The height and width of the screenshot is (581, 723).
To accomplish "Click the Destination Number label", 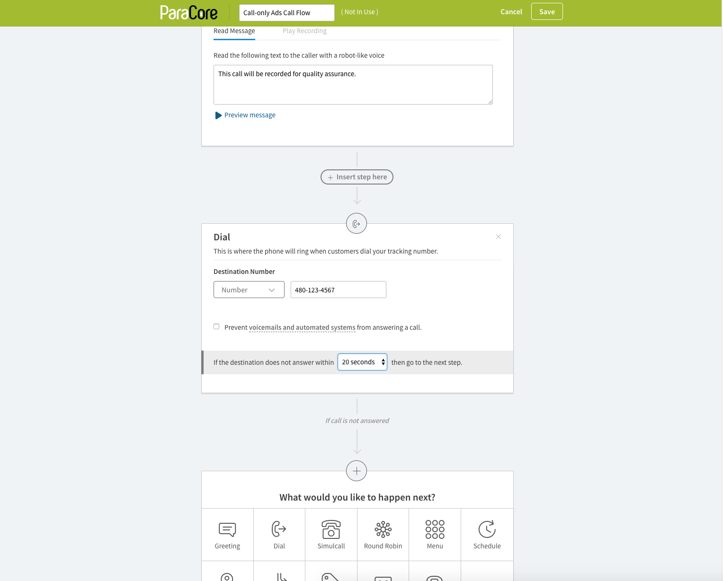I will pyautogui.click(x=244, y=272).
